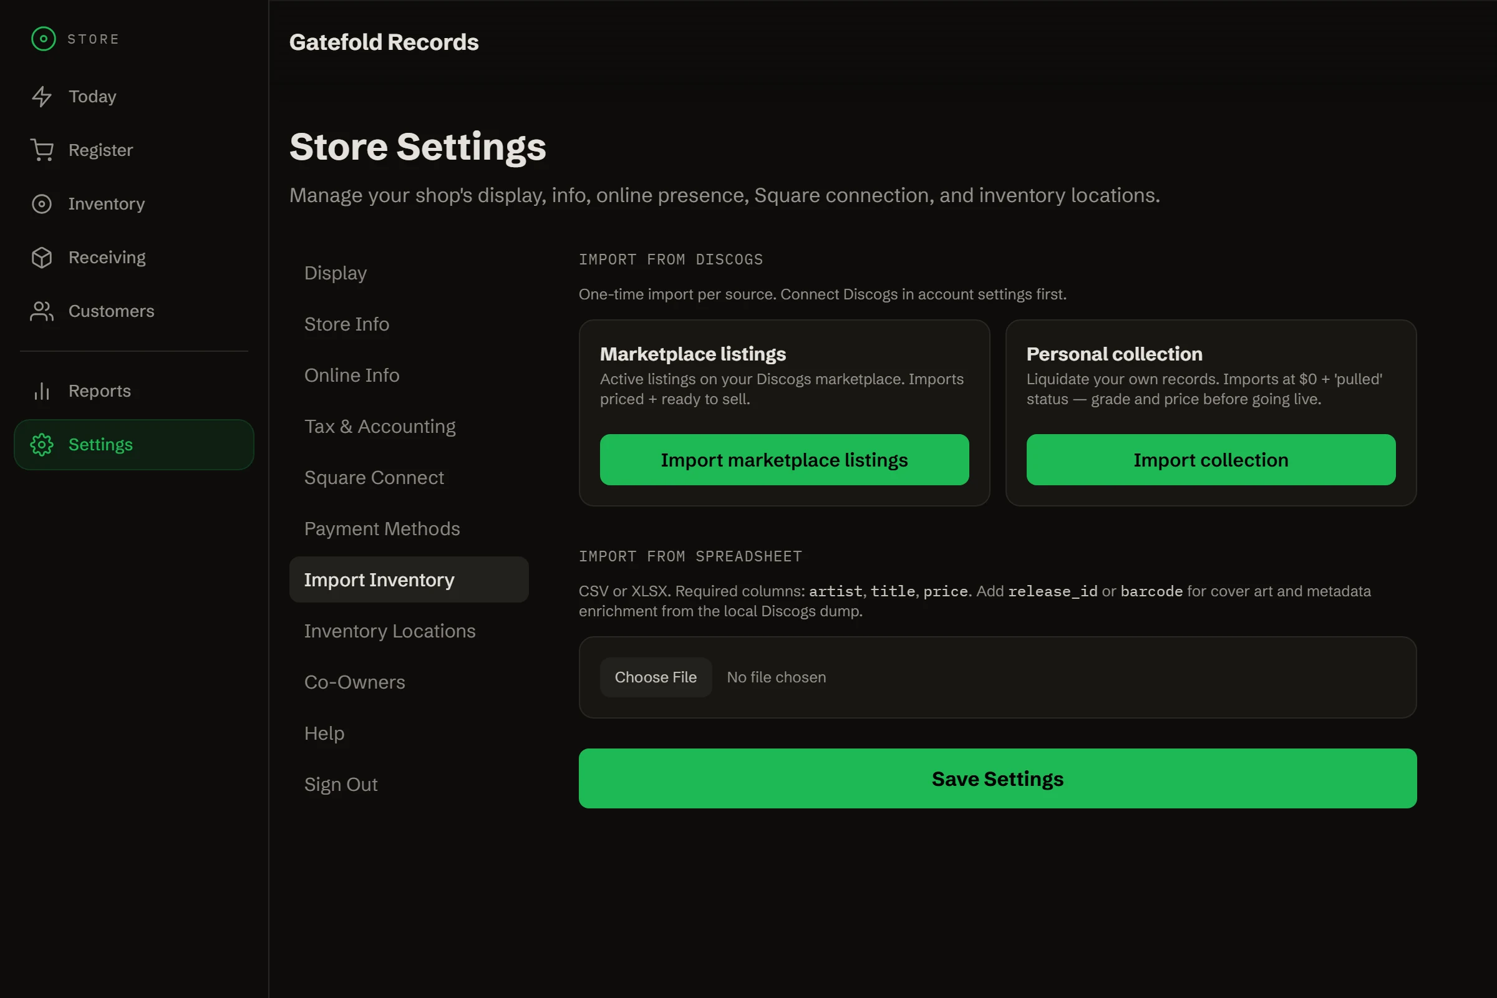Click Sign Out
Viewport: 1497px width, 998px height.
[x=409, y=785]
